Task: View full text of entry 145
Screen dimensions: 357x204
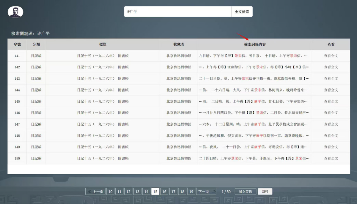Action: pyautogui.click(x=331, y=102)
